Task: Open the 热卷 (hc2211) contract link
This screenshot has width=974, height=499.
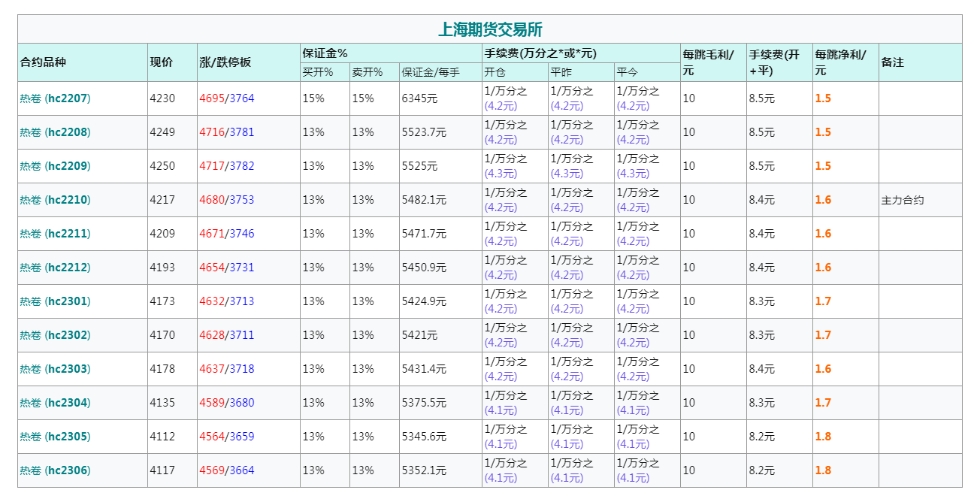Action: [x=55, y=234]
